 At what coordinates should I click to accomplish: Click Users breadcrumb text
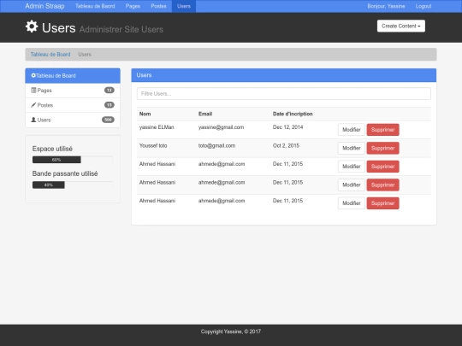85,55
